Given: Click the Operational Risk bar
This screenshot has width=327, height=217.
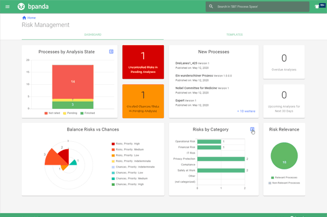Looking at the screenshot, I should [209, 142].
